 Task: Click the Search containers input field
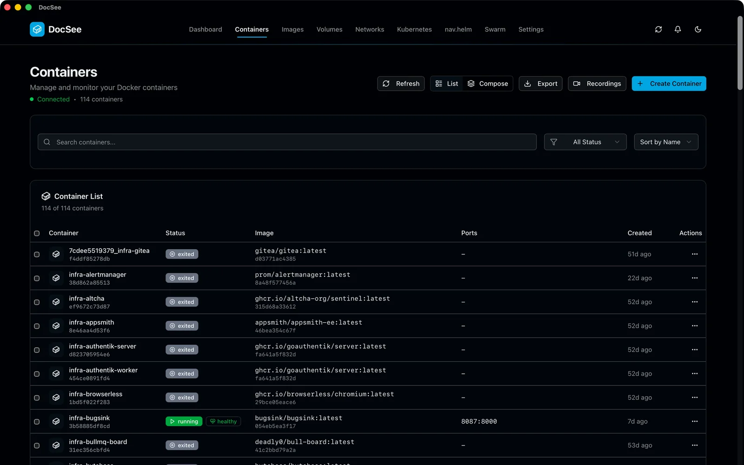tap(287, 142)
